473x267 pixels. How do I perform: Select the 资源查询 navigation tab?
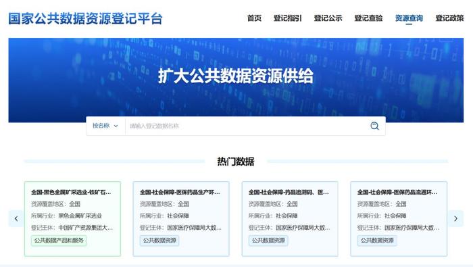point(409,18)
